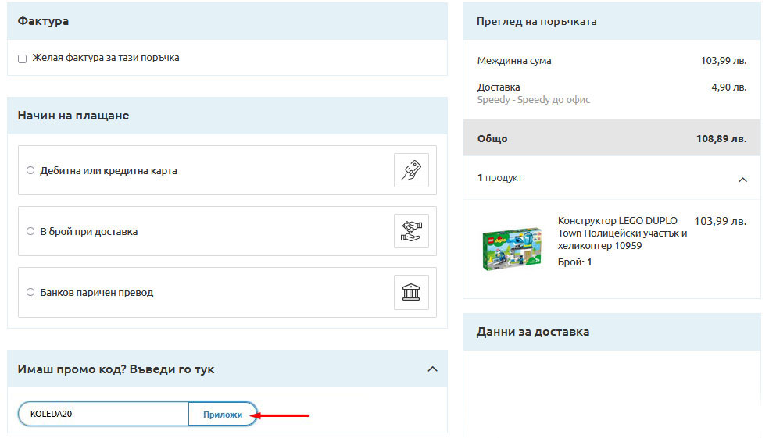The image size is (769, 438).
Task: Open the LEGO DUPLO product thumbnail
Action: (512, 248)
